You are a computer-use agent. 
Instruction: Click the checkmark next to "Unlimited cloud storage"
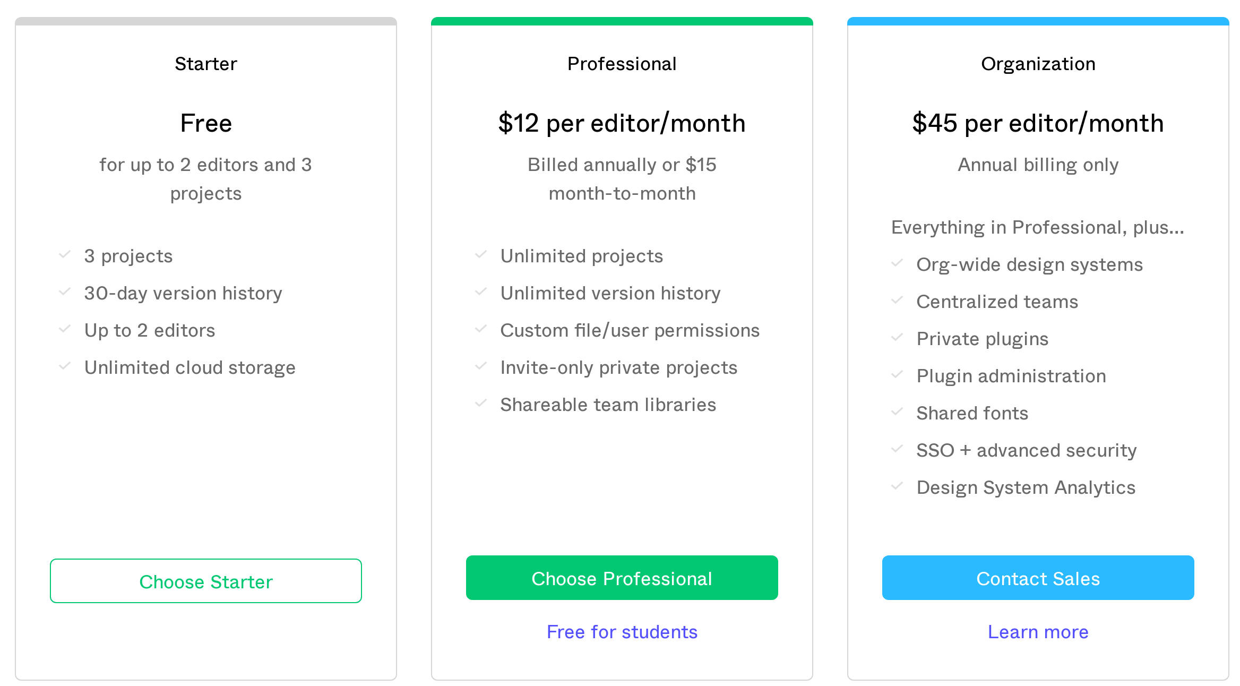(x=65, y=365)
